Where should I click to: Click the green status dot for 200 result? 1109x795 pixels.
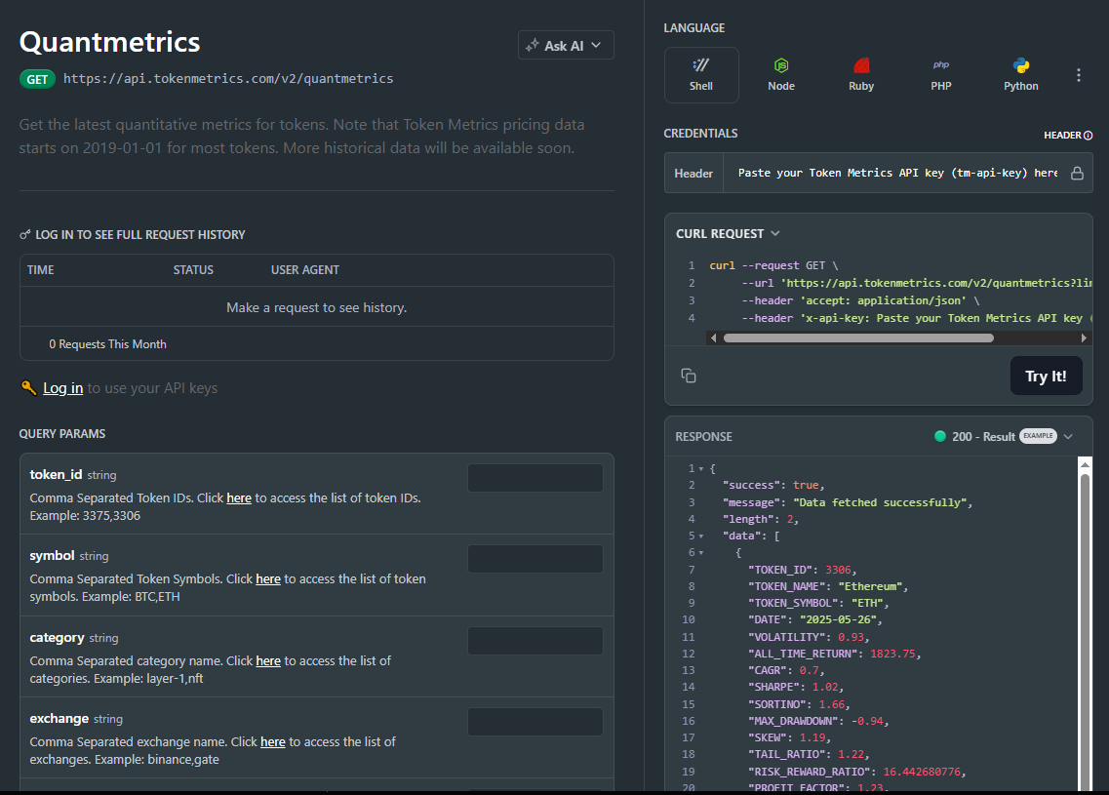point(940,436)
